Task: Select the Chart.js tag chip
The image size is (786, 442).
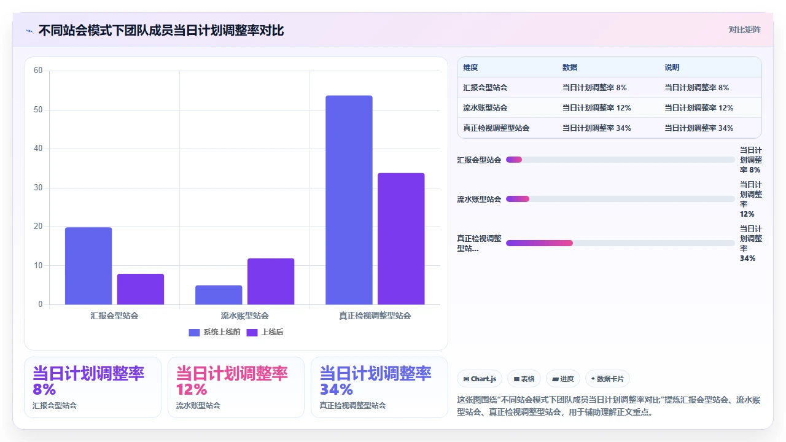Action: click(x=480, y=379)
